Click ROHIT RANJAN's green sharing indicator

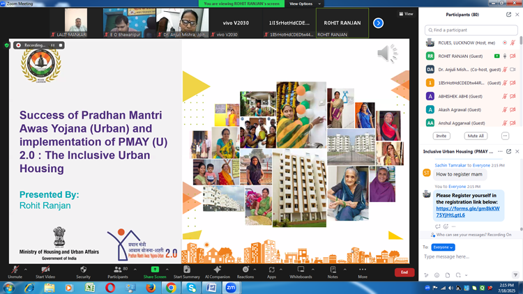click(x=497, y=56)
